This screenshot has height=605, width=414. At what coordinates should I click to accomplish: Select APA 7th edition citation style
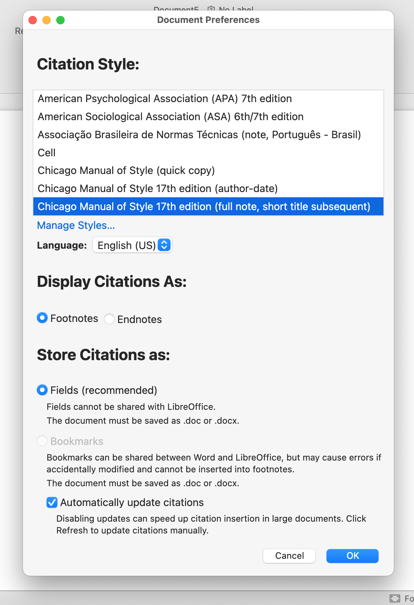[x=208, y=99]
